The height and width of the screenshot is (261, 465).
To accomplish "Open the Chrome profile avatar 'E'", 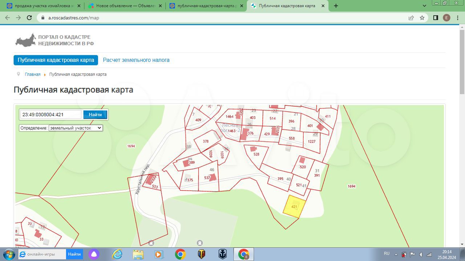I will point(446,17).
